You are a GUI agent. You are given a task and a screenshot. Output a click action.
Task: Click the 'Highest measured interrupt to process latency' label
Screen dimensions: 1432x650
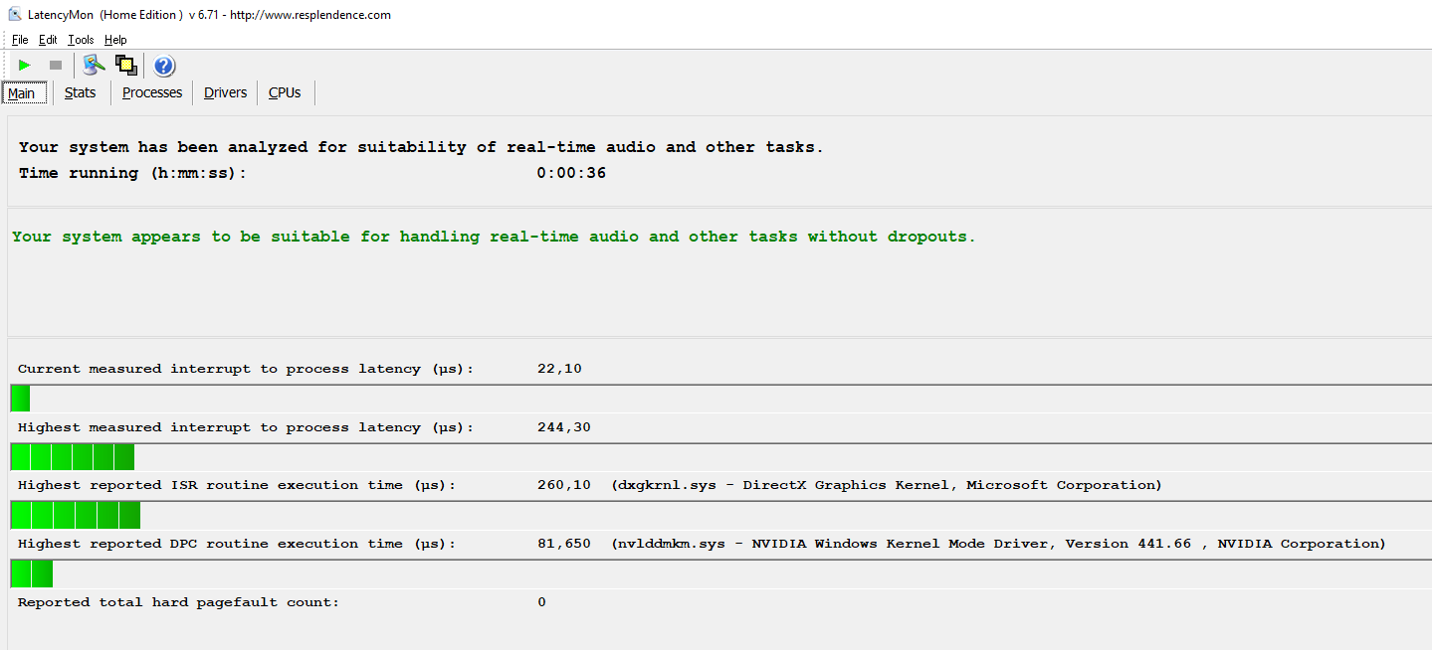pos(246,427)
